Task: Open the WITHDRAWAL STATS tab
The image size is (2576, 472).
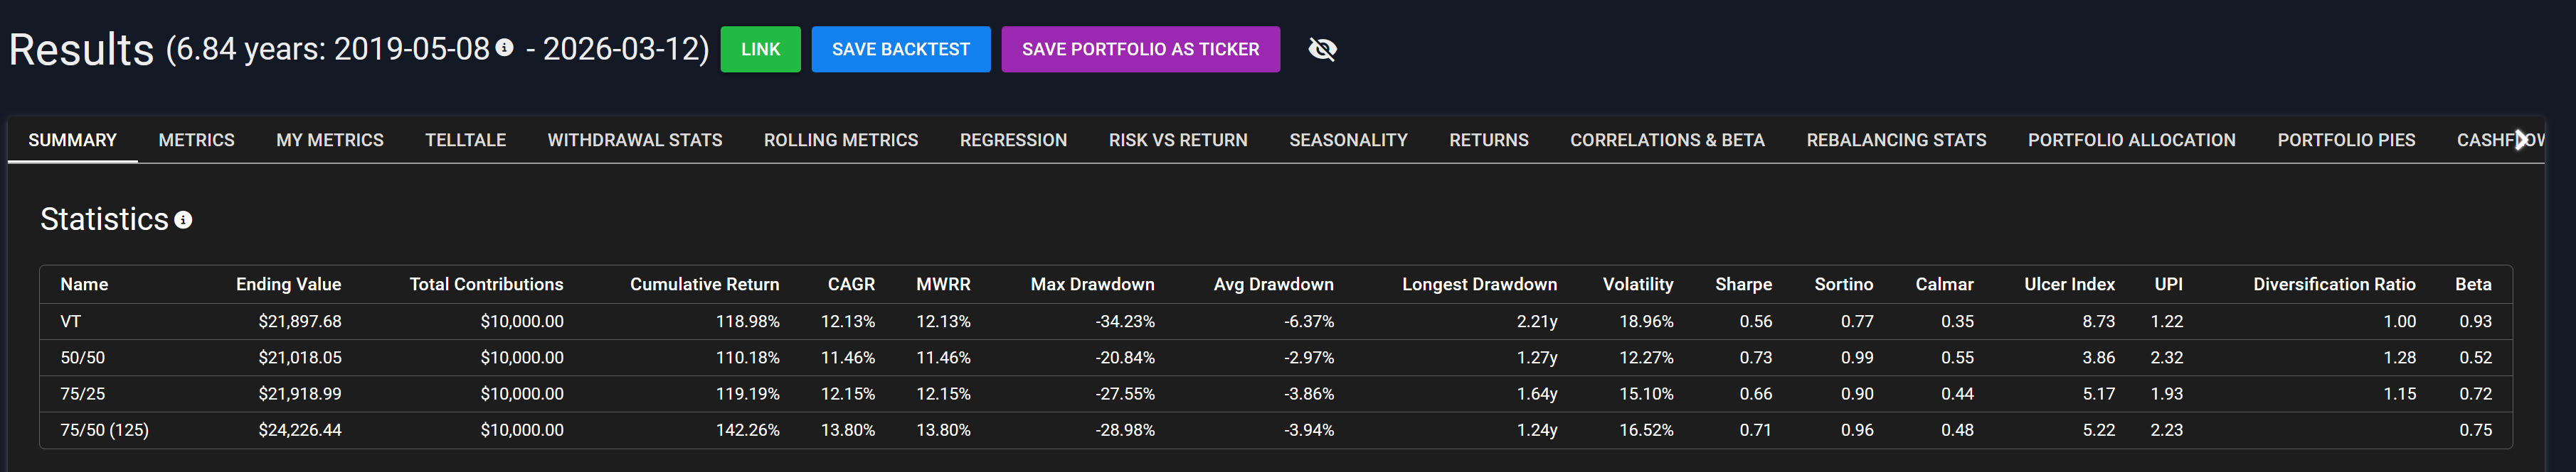Action: pyautogui.click(x=634, y=140)
